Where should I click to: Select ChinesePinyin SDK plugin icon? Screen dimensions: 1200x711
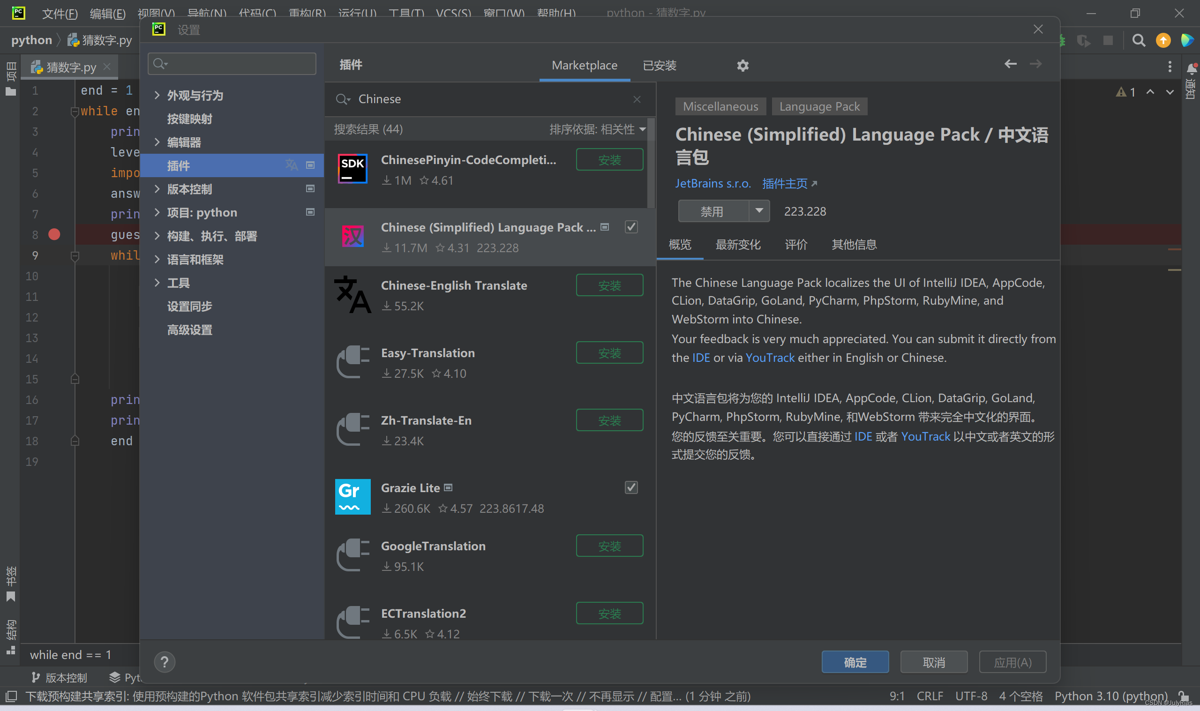(x=352, y=169)
